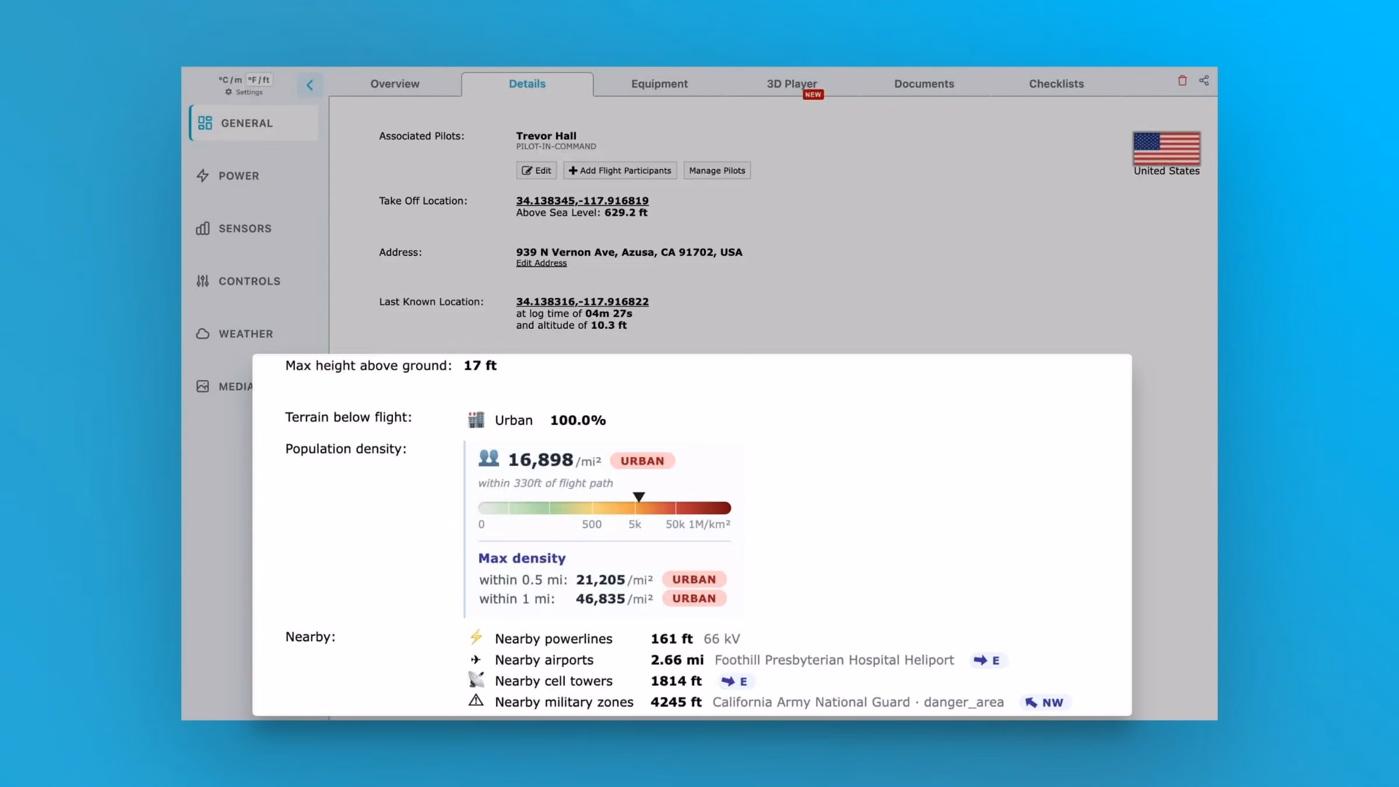Screen dimensions: 1399x787
Task: Select the Media image icon
Action: pos(203,387)
